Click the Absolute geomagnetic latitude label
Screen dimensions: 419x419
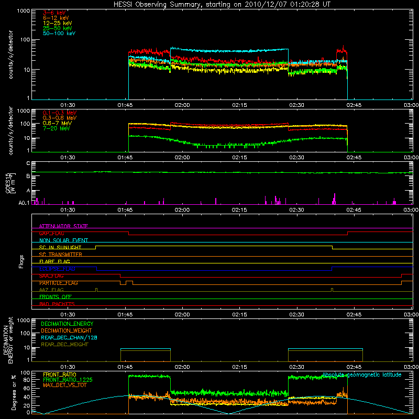pos(362,375)
